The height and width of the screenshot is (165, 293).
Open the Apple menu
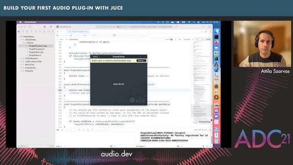20,22
